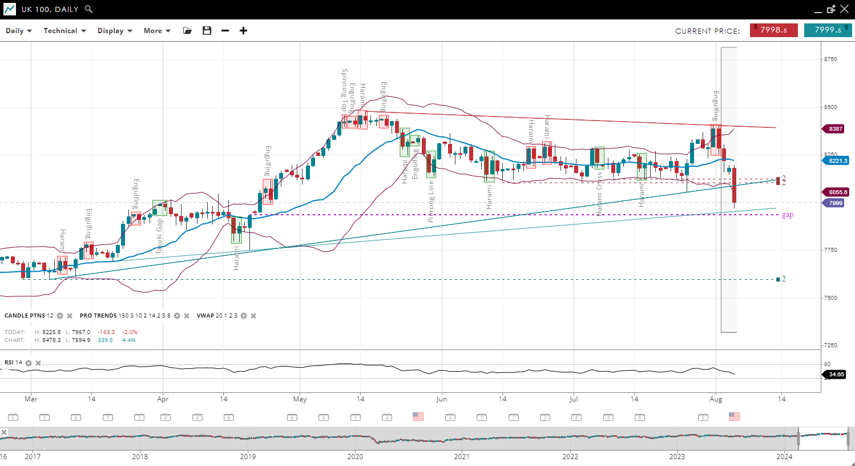The width and height of the screenshot is (855, 466).
Task: Remove the VWAP indicator from chart
Action: point(253,316)
